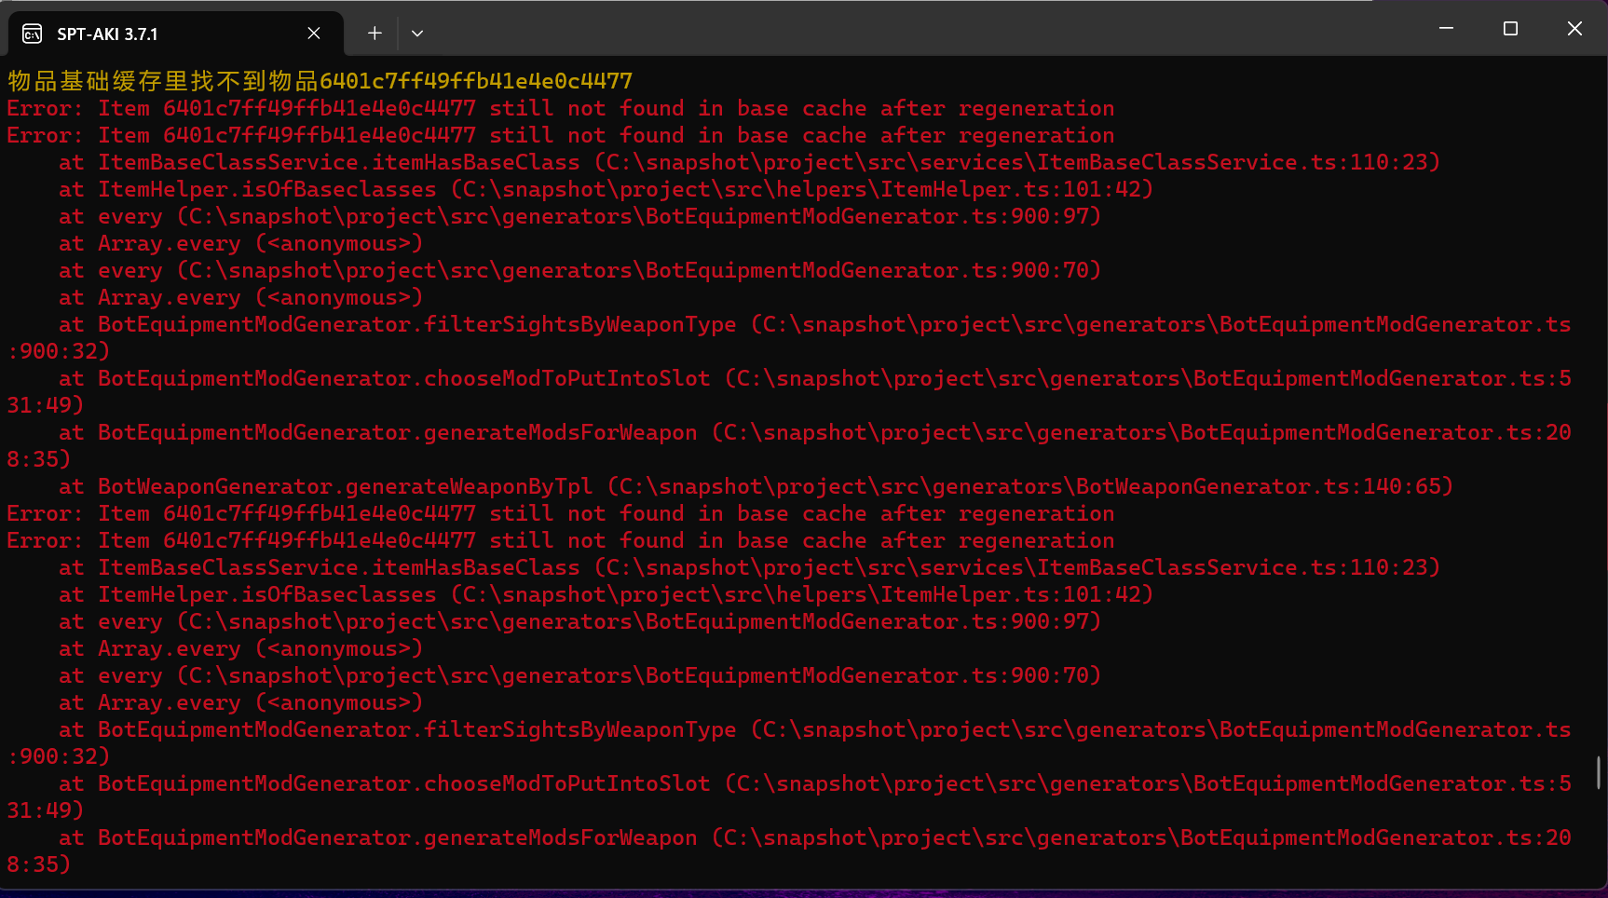Click the Error line directly below generateWeaponByTpl
This screenshot has width=1608, height=898.
pos(560,513)
